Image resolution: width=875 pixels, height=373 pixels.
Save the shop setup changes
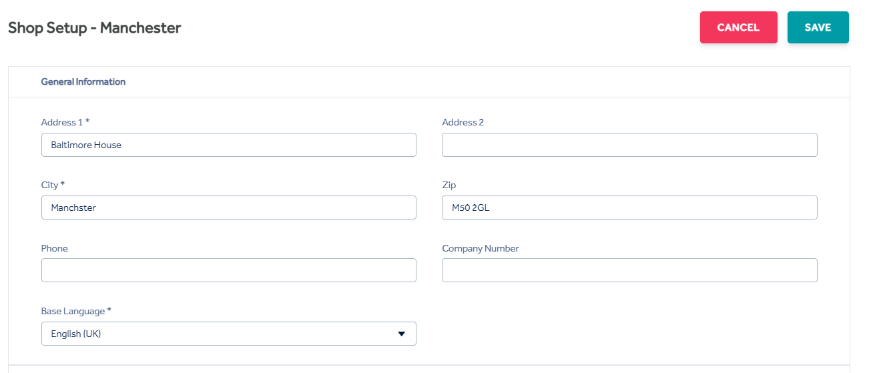[x=818, y=27]
